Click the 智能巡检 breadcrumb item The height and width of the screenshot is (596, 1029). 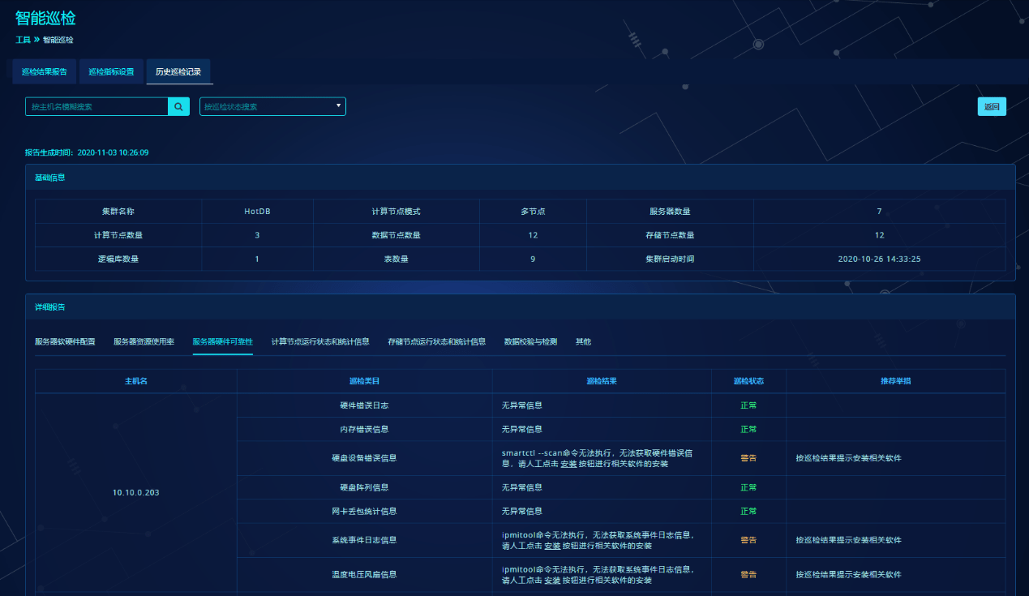coord(58,40)
